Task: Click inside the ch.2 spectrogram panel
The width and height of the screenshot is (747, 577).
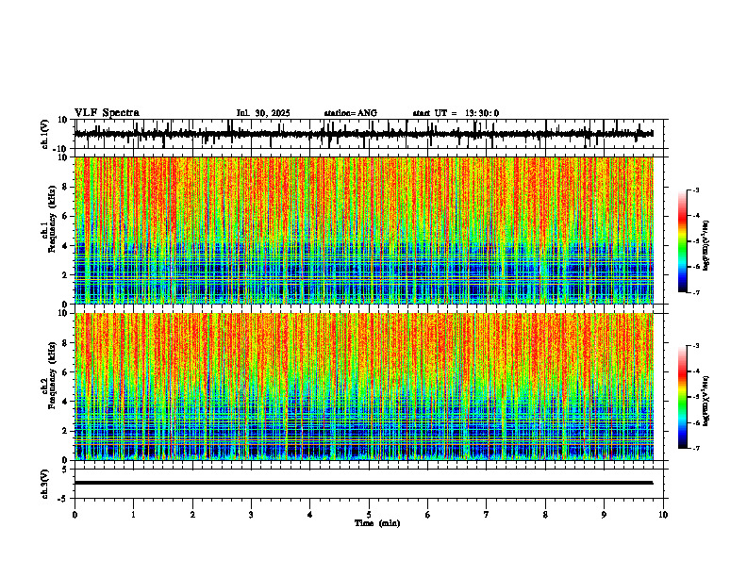Action: coord(363,387)
